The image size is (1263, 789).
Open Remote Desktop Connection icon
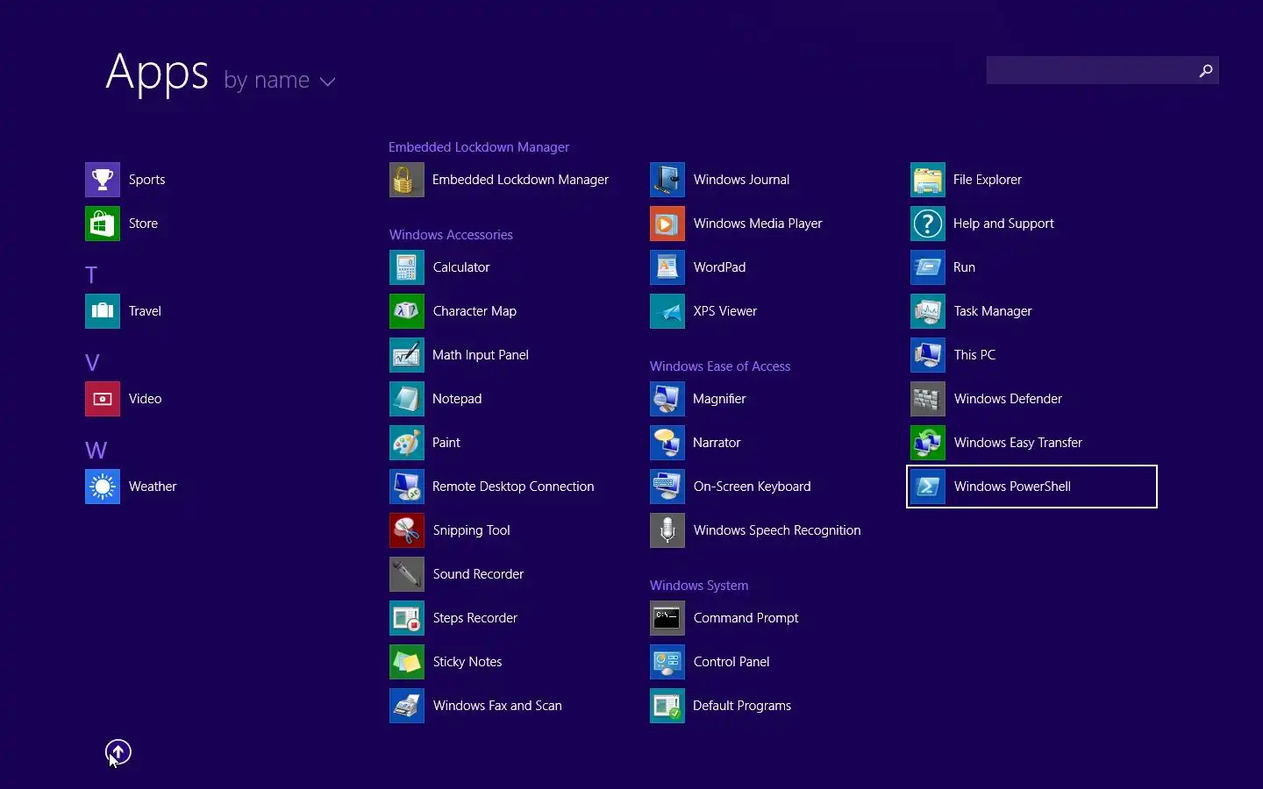[407, 487]
